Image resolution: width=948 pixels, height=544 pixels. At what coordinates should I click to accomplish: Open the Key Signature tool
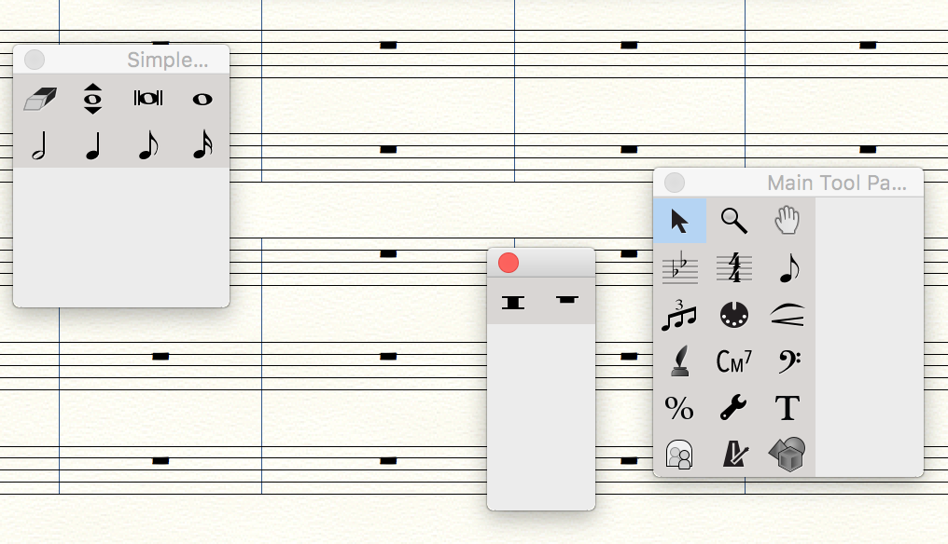pos(679,268)
